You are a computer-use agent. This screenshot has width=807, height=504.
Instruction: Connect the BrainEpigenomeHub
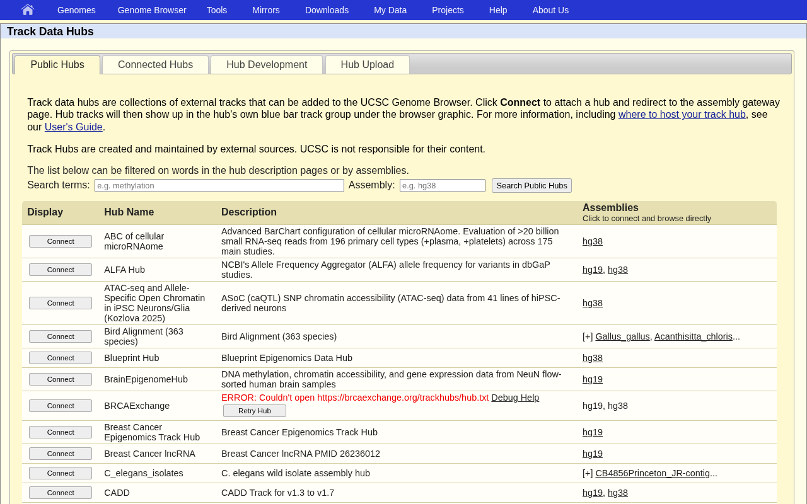point(61,379)
